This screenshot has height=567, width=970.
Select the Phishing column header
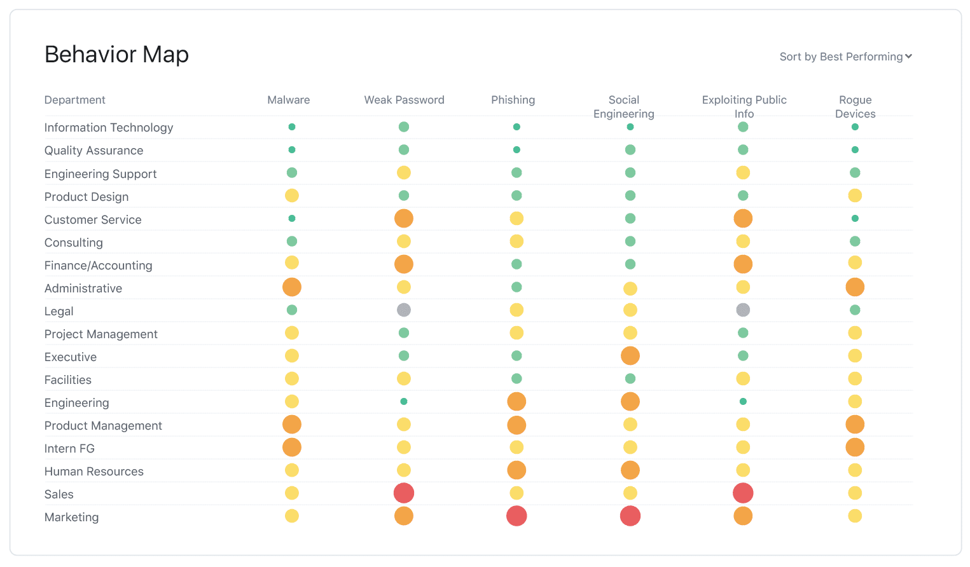[513, 100]
